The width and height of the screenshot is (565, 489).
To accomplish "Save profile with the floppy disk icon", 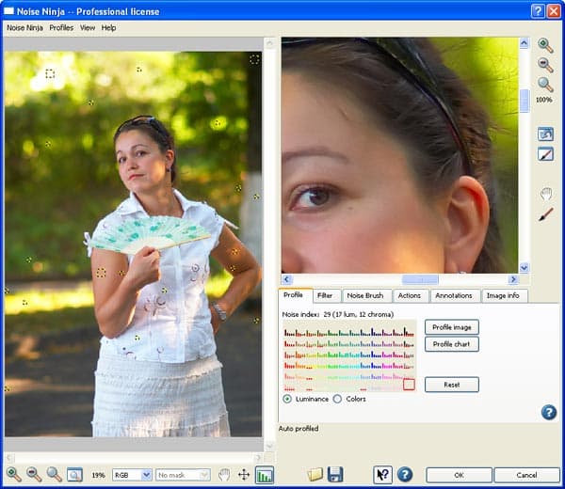I will 334,475.
